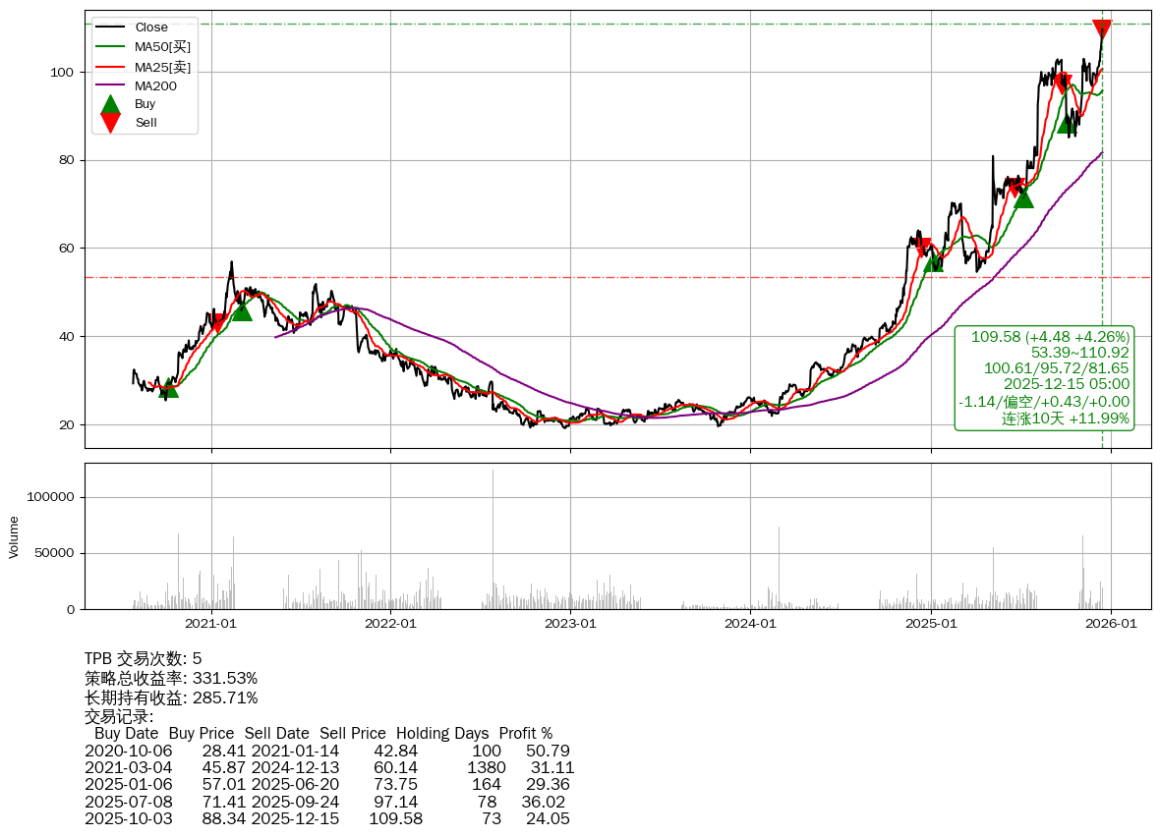The width and height of the screenshot is (1160, 837).
Task: Select the MA25[卖] legend label
Action: coord(162,67)
